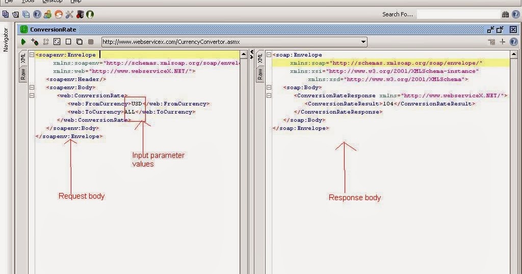Toggle the tabbed layout icon in request toolbar

(x=491, y=42)
